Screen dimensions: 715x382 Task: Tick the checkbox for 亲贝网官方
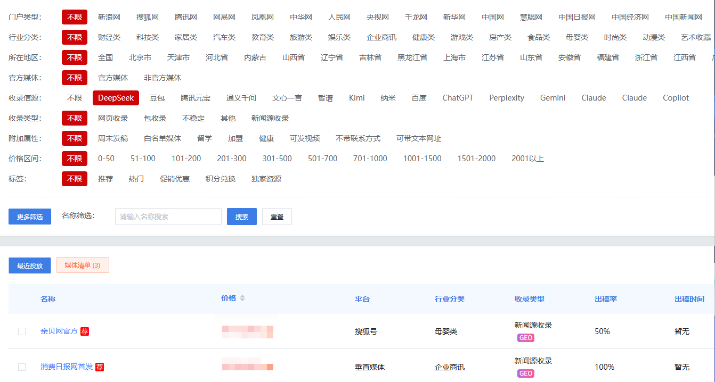coord(22,331)
